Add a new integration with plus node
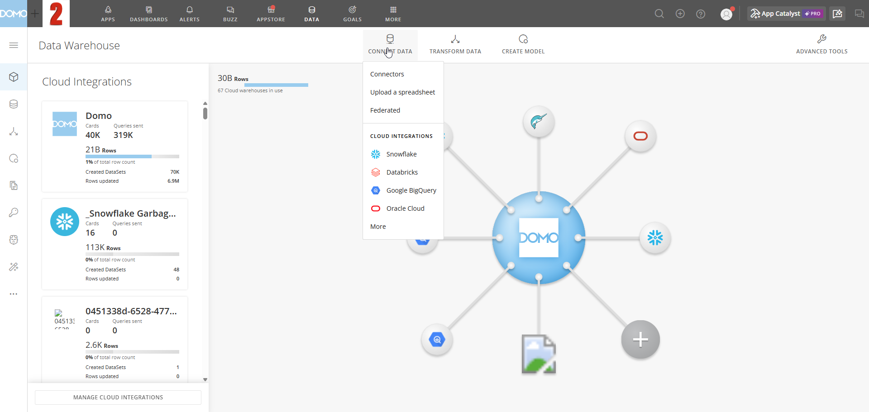The image size is (869, 412). (640, 340)
